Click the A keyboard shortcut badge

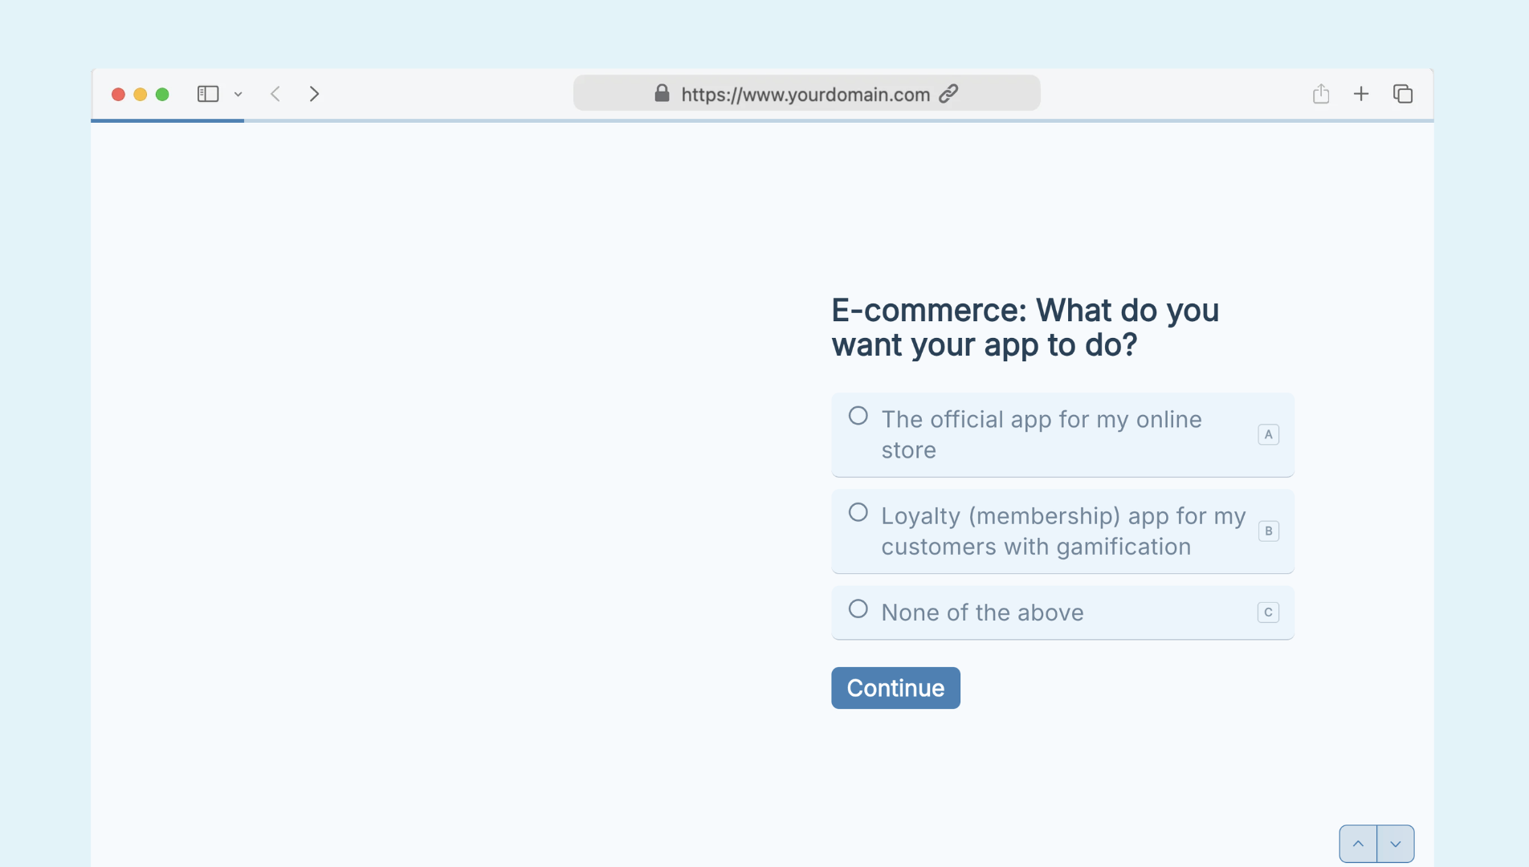point(1268,434)
